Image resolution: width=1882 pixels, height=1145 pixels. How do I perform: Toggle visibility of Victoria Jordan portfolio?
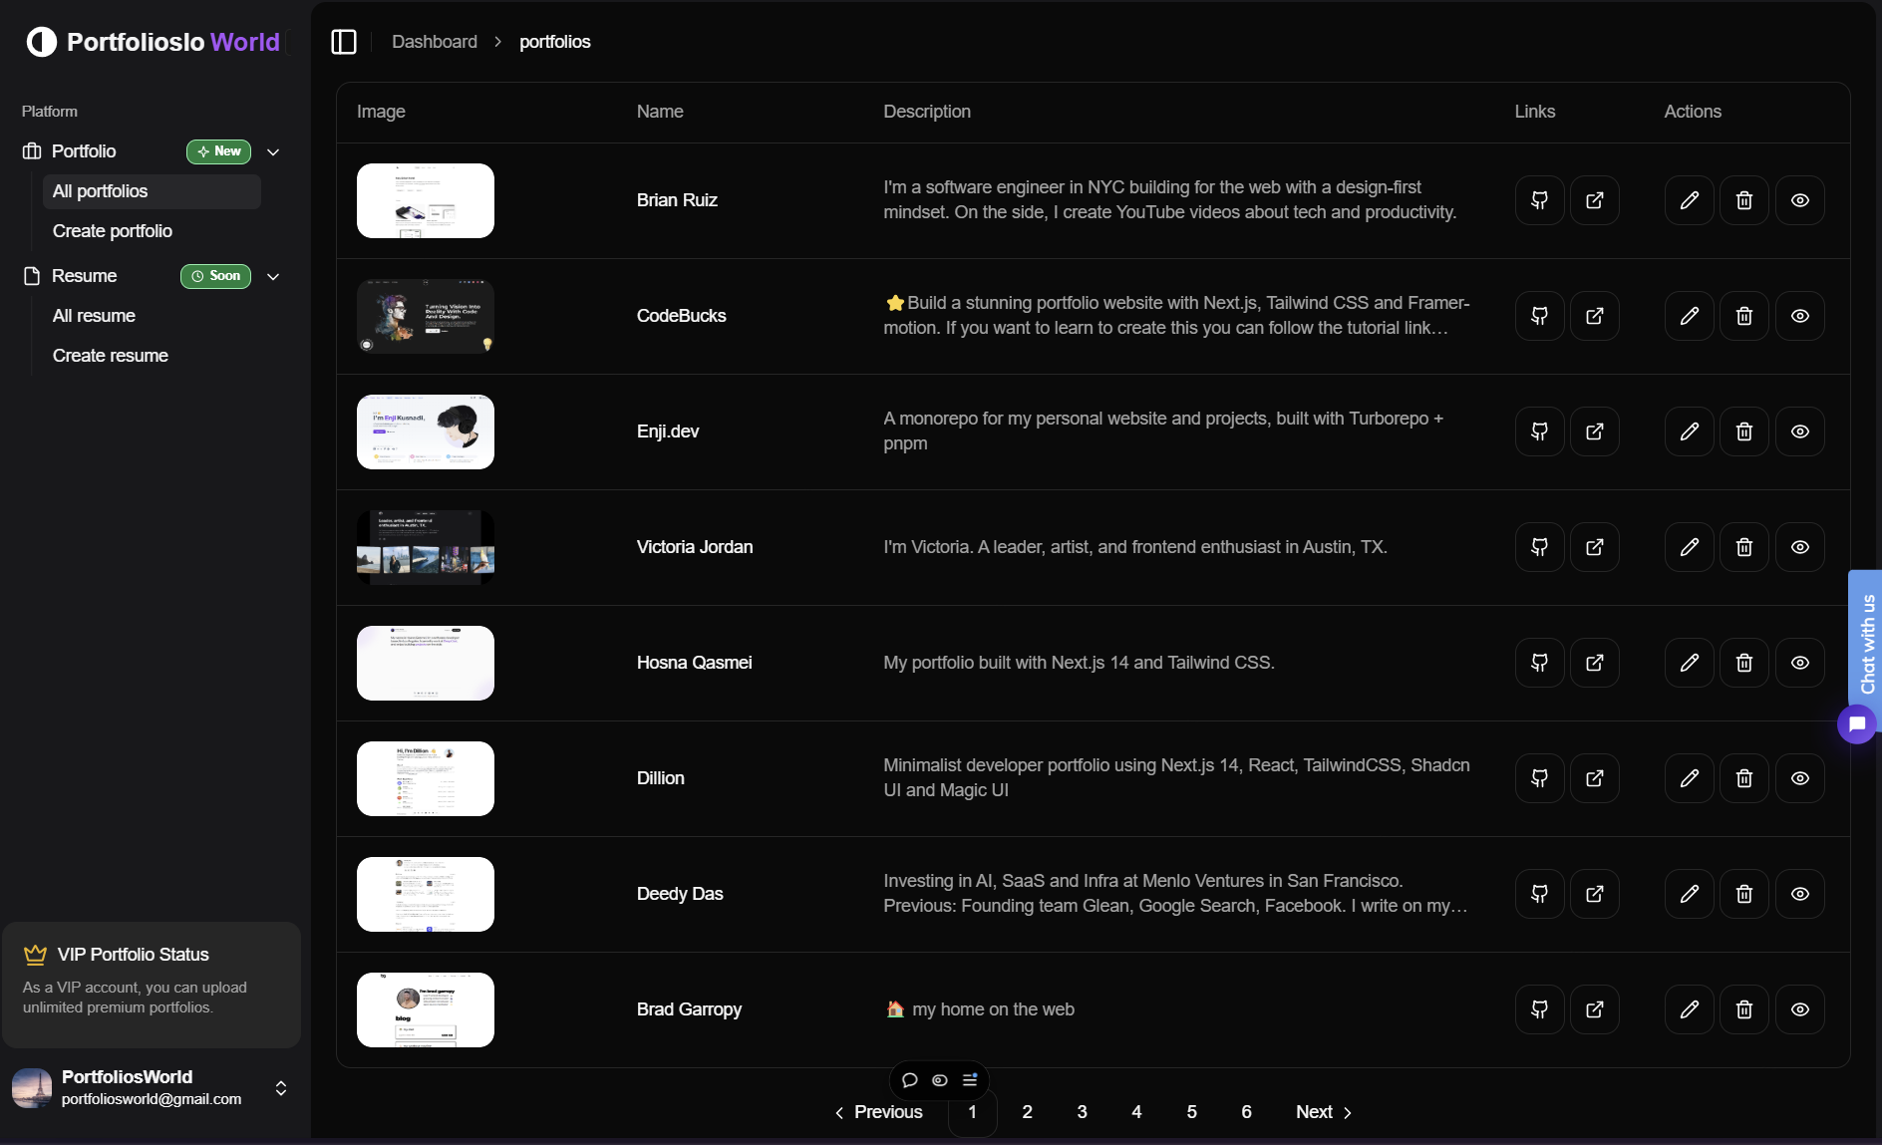pos(1800,547)
